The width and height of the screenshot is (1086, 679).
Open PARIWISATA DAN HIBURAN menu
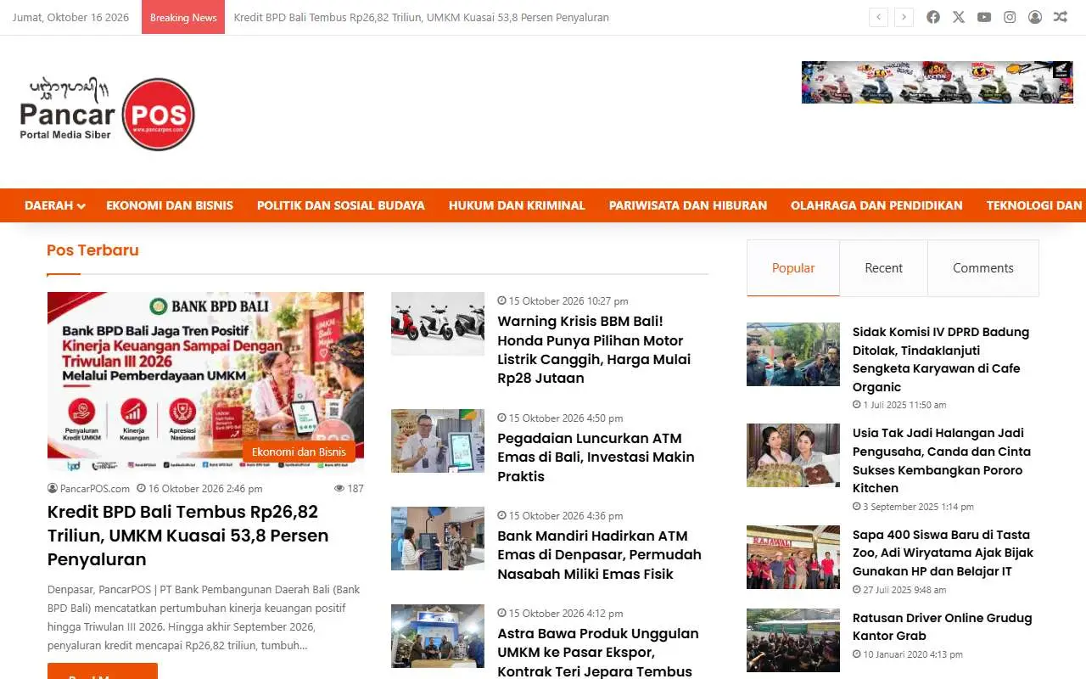coord(688,205)
